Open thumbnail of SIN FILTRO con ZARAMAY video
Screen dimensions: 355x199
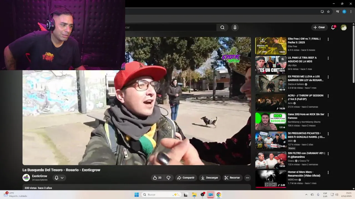pyautogui.click(x=271, y=160)
